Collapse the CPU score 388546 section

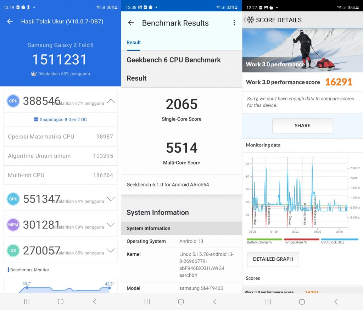[x=111, y=101]
